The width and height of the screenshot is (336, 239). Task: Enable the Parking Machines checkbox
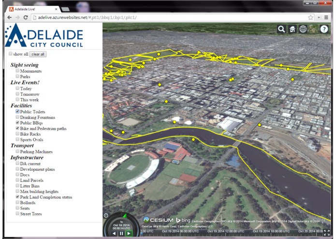tap(17, 151)
